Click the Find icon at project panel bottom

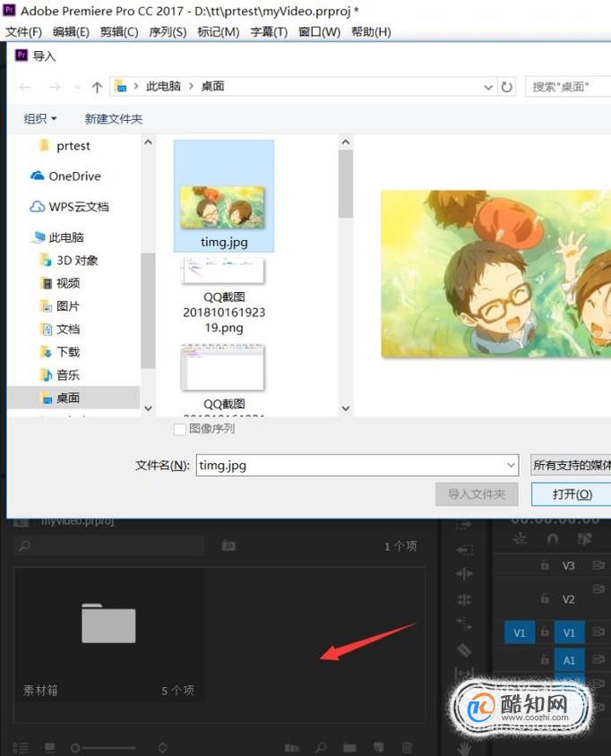(x=321, y=748)
